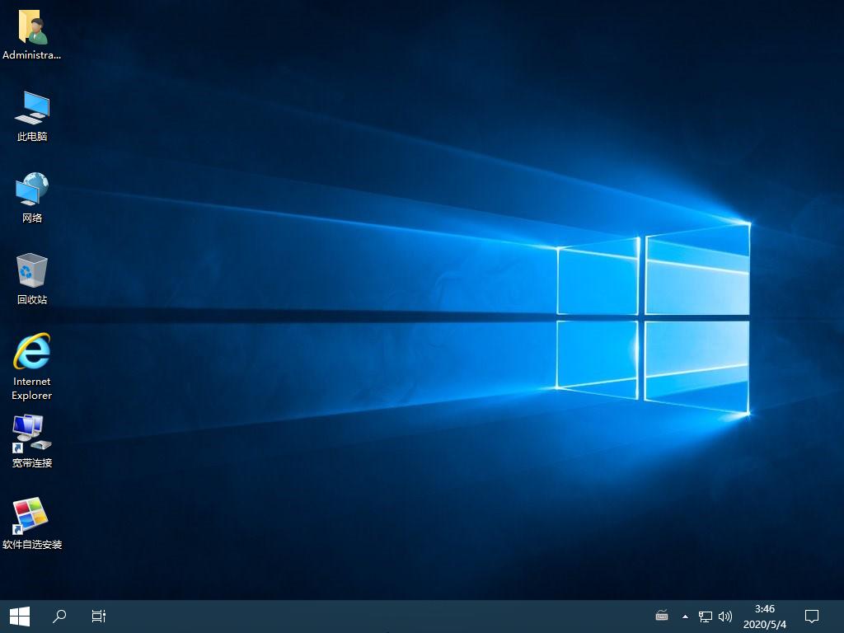Image resolution: width=844 pixels, height=633 pixels.
Task: Open the volume speaker tray icon
Action: [x=725, y=617]
